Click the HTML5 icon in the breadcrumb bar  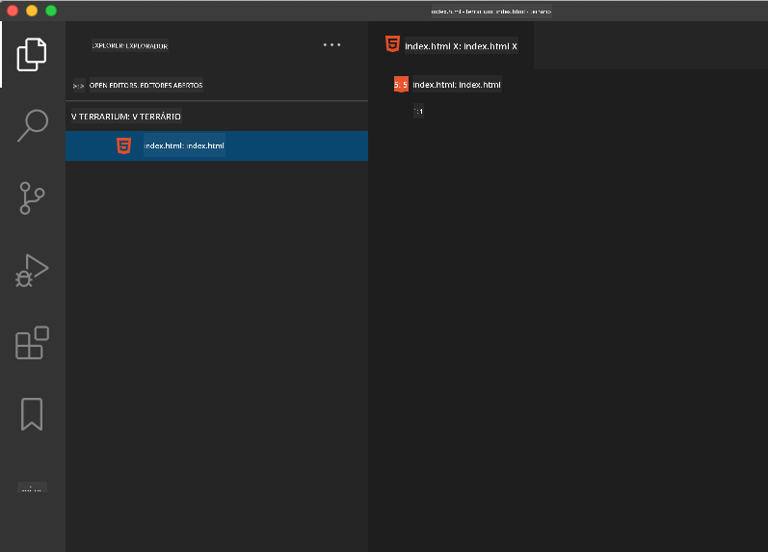tap(401, 85)
